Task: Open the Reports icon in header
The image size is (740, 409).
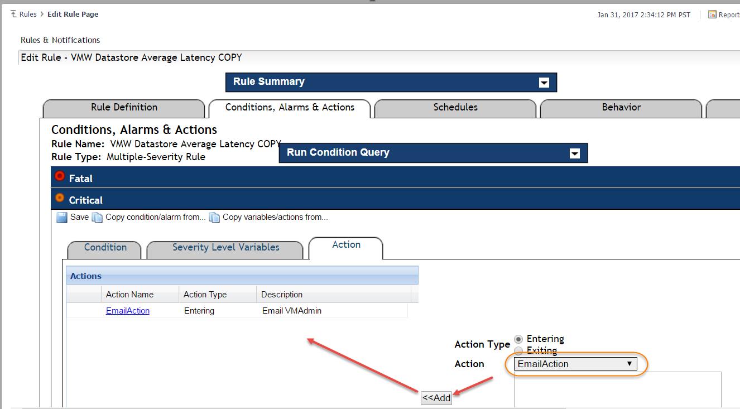Action: (x=712, y=15)
